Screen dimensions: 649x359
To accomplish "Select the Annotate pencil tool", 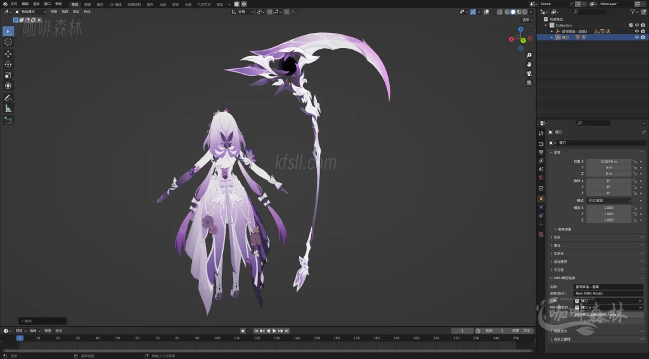I will (x=8, y=98).
